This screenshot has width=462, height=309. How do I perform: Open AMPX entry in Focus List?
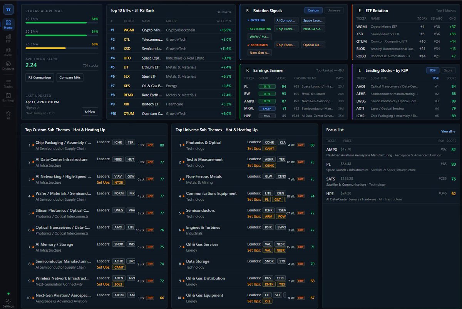click(x=391, y=151)
